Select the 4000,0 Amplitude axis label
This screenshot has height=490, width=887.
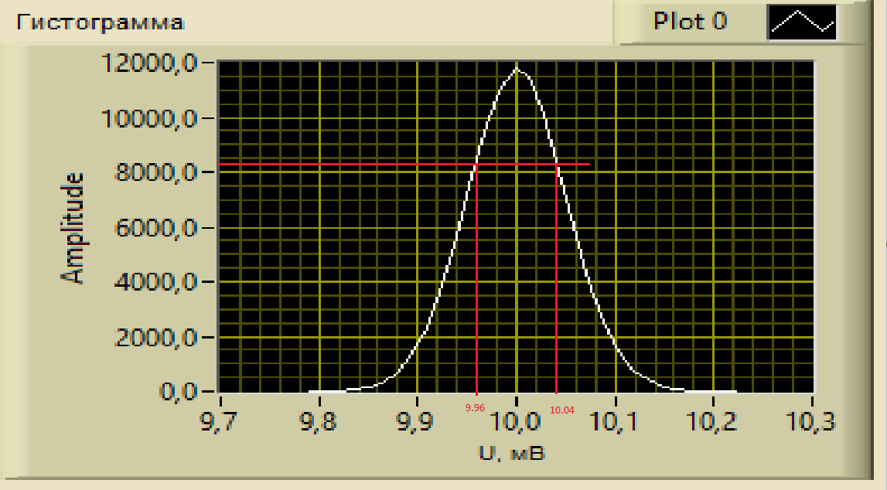155,281
